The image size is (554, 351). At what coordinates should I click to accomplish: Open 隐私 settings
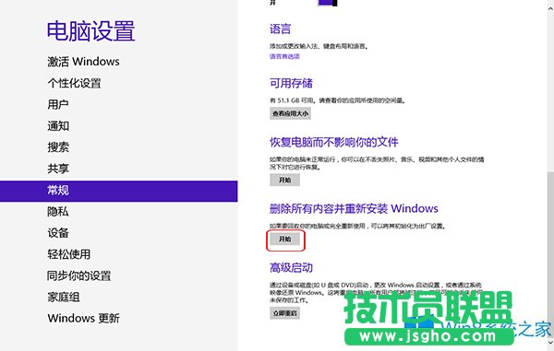pyautogui.click(x=58, y=212)
